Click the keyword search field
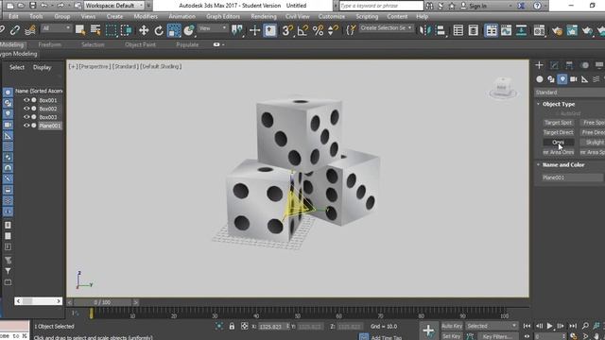605x340 pixels. (381, 6)
